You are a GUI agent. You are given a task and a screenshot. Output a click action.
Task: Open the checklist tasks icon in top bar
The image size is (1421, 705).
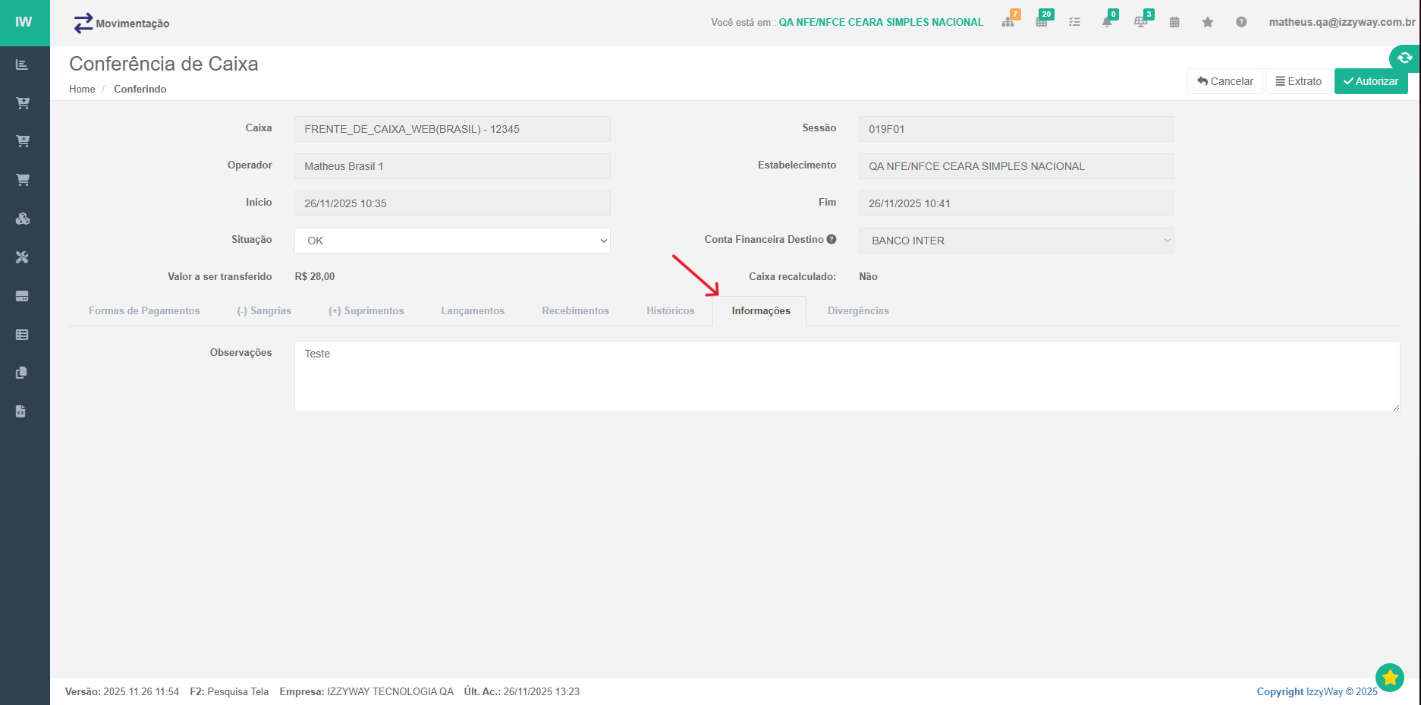(x=1074, y=22)
